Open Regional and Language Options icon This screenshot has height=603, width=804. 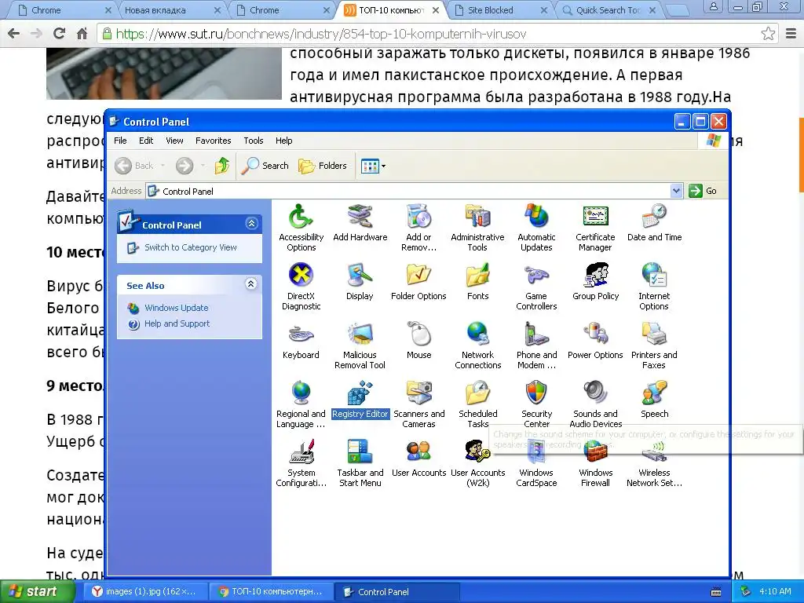[301, 393]
